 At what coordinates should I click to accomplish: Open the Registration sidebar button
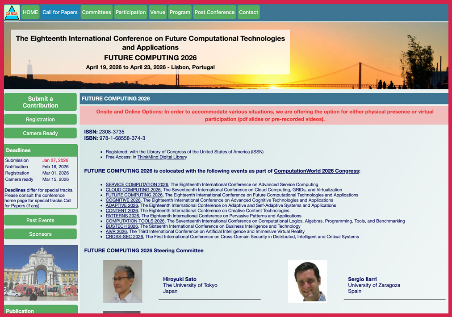coord(40,119)
